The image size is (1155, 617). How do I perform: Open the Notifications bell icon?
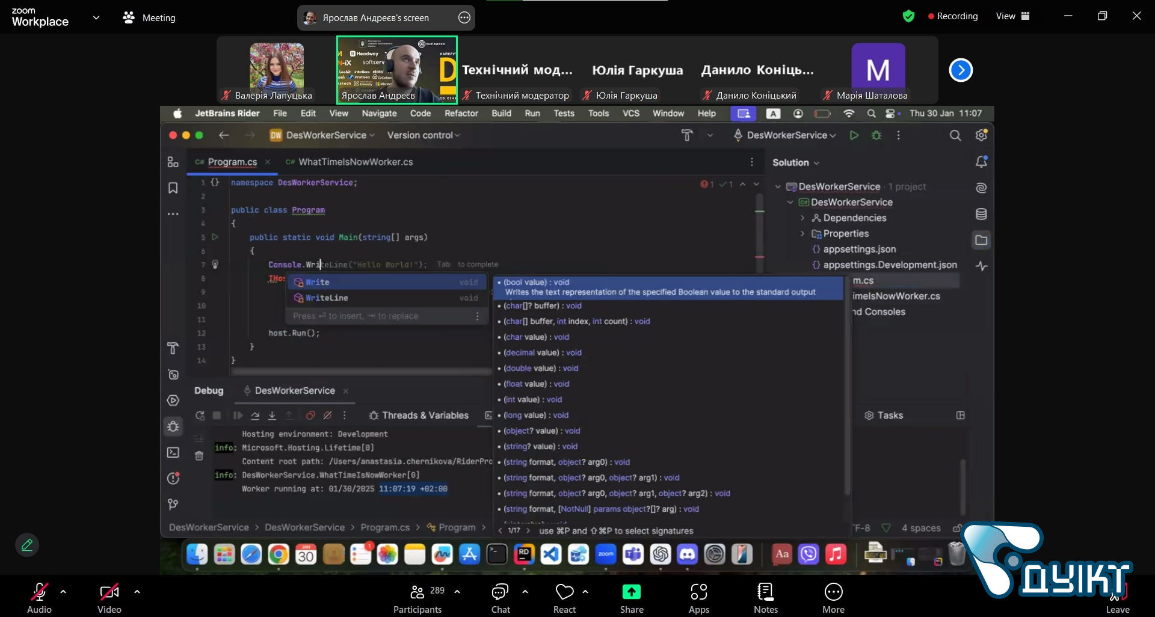coord(981,162)
